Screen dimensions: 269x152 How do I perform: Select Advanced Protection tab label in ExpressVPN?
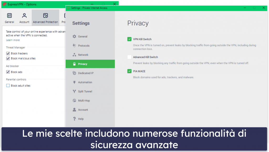[x=45, y=22]
